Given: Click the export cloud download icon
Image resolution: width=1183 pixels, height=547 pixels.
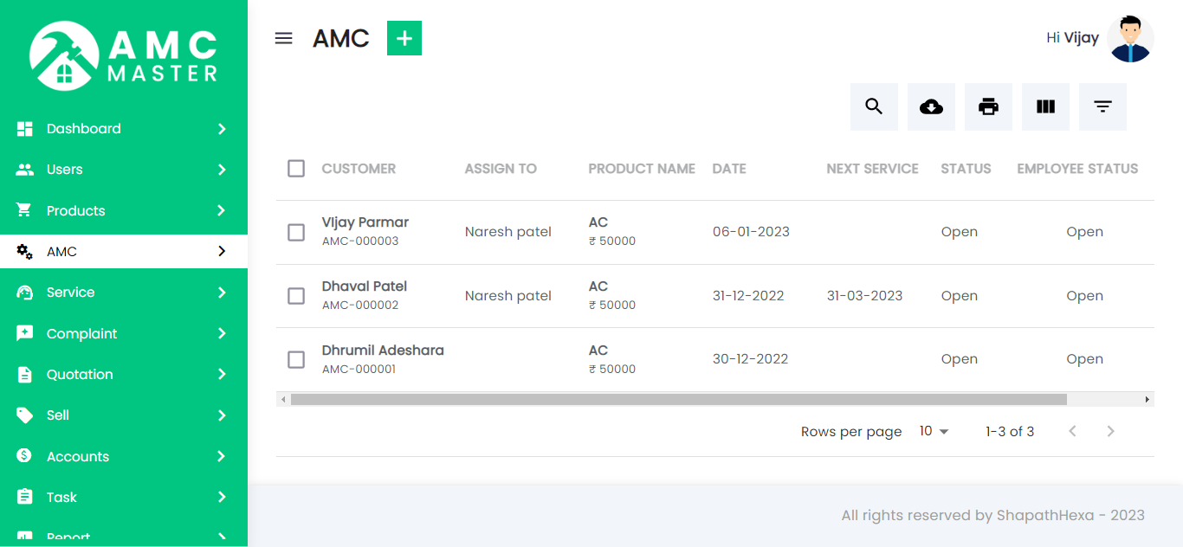Looking at the screenshot, I should pyautogui.click(x=931, y=106).
